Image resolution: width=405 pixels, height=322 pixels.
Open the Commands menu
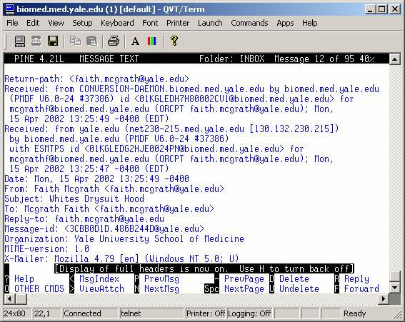[249, 23]
